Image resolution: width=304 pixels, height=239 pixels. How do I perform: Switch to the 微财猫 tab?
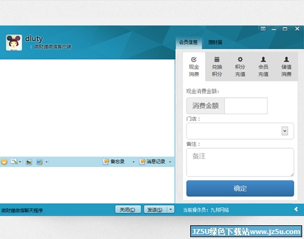pos(215,42)
